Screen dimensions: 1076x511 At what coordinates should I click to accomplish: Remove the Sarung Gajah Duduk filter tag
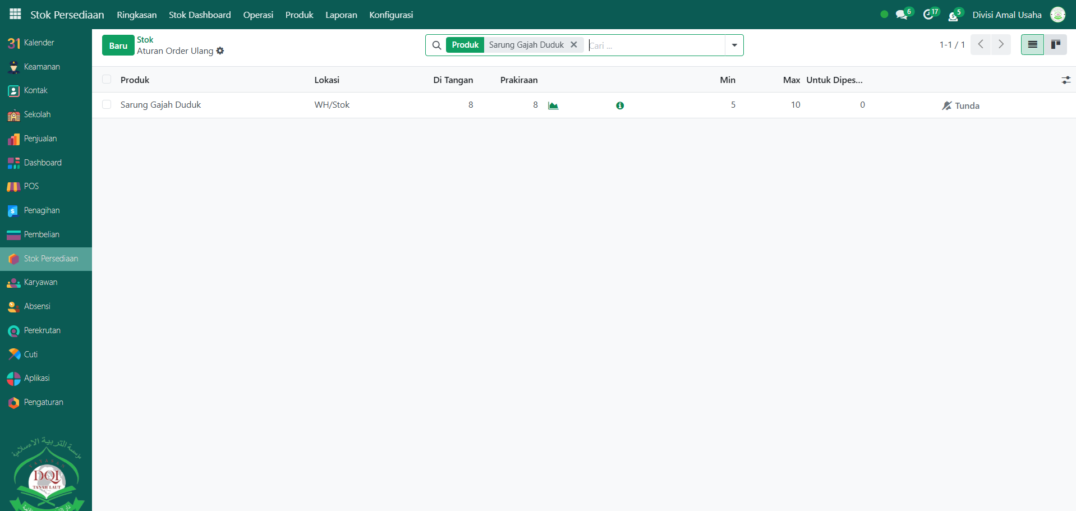pos(573,45)
